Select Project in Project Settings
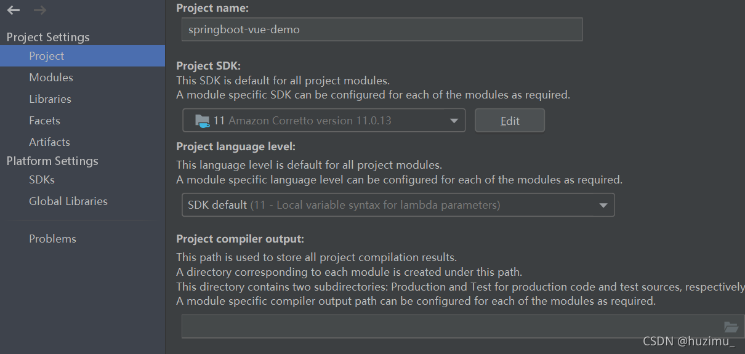 [x=83, y=55]
